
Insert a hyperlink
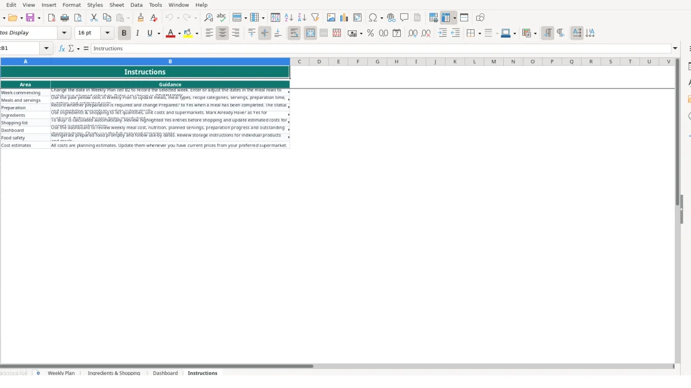(x=391, y=18)
